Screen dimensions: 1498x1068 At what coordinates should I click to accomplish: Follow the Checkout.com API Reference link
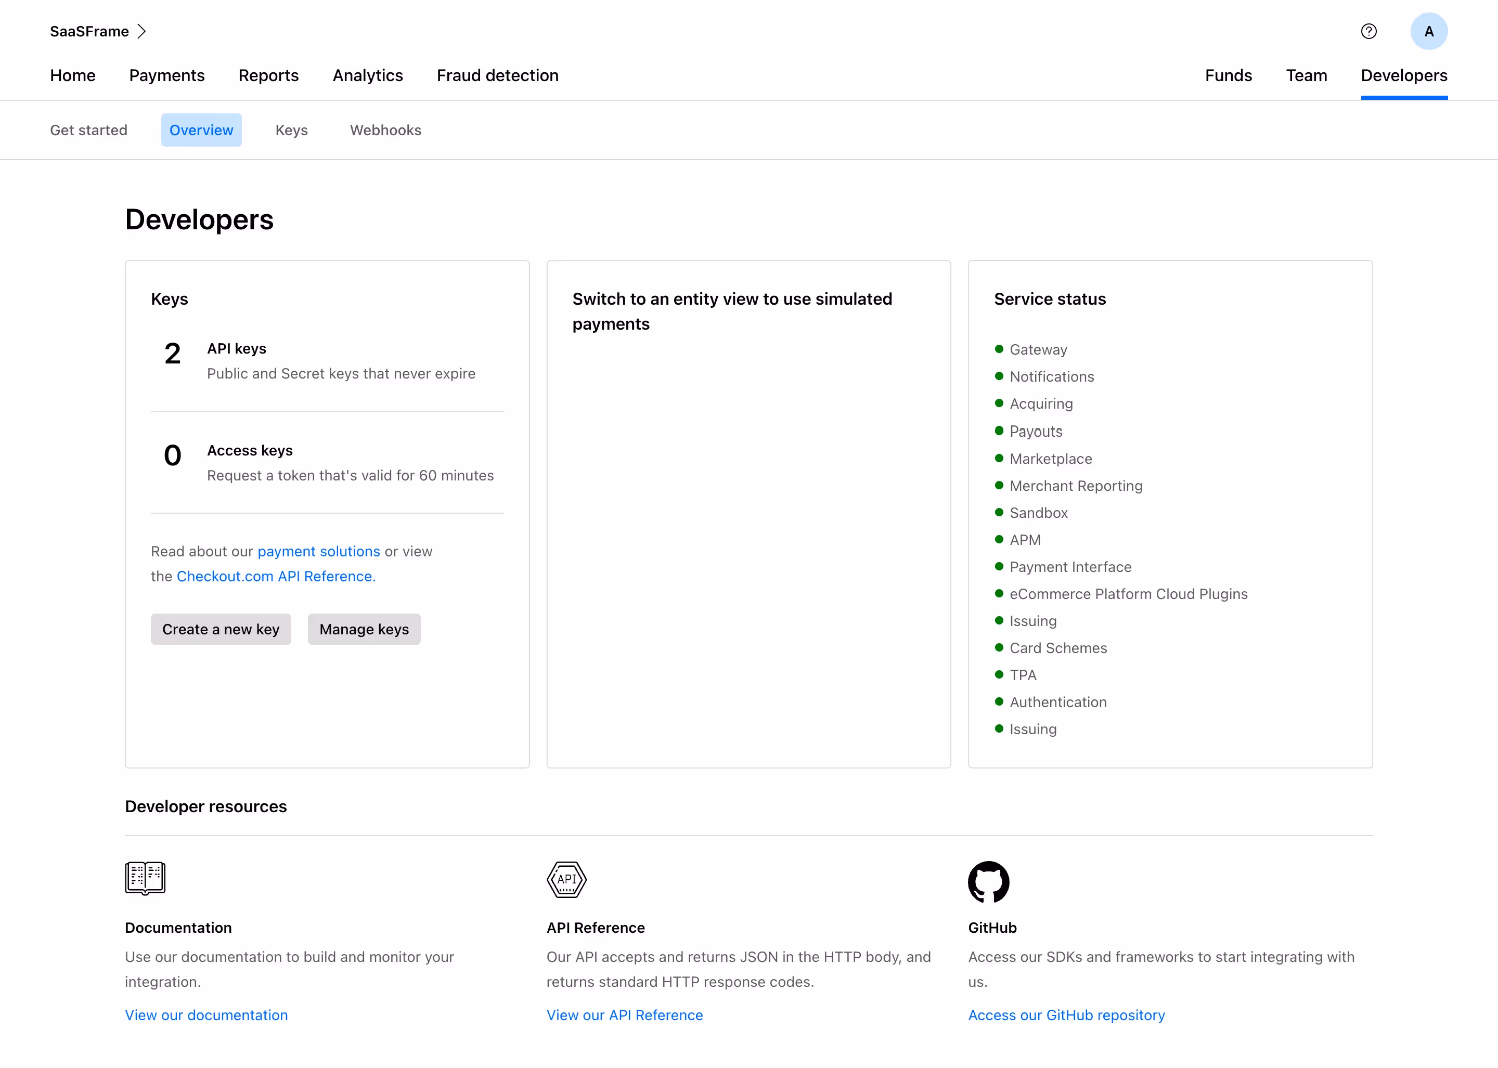(x=275, y=576)
